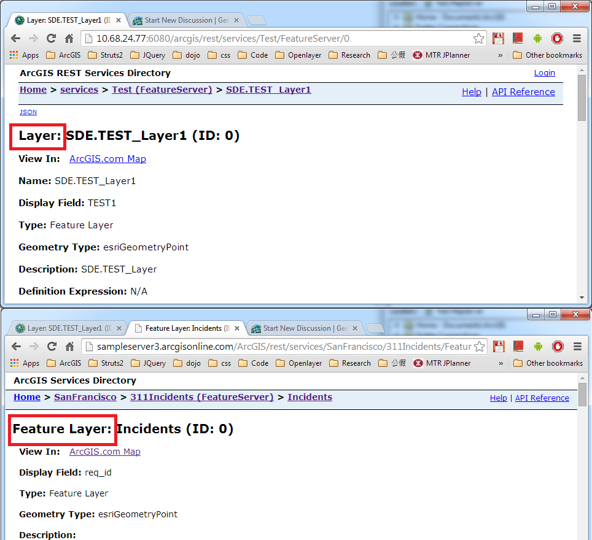Open Other bookmarks folder in top window

point(547,55)
